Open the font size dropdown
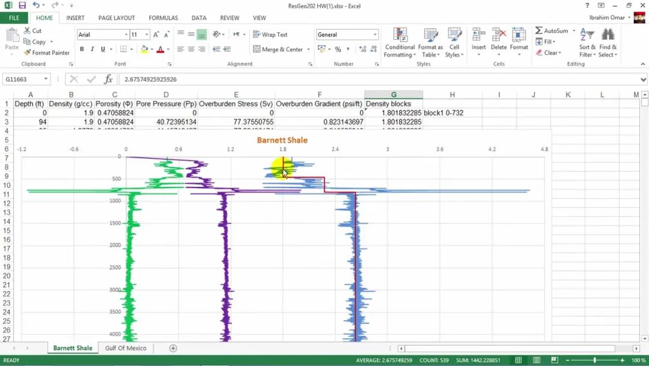649x366 pixels. click(x=147, y=35)
